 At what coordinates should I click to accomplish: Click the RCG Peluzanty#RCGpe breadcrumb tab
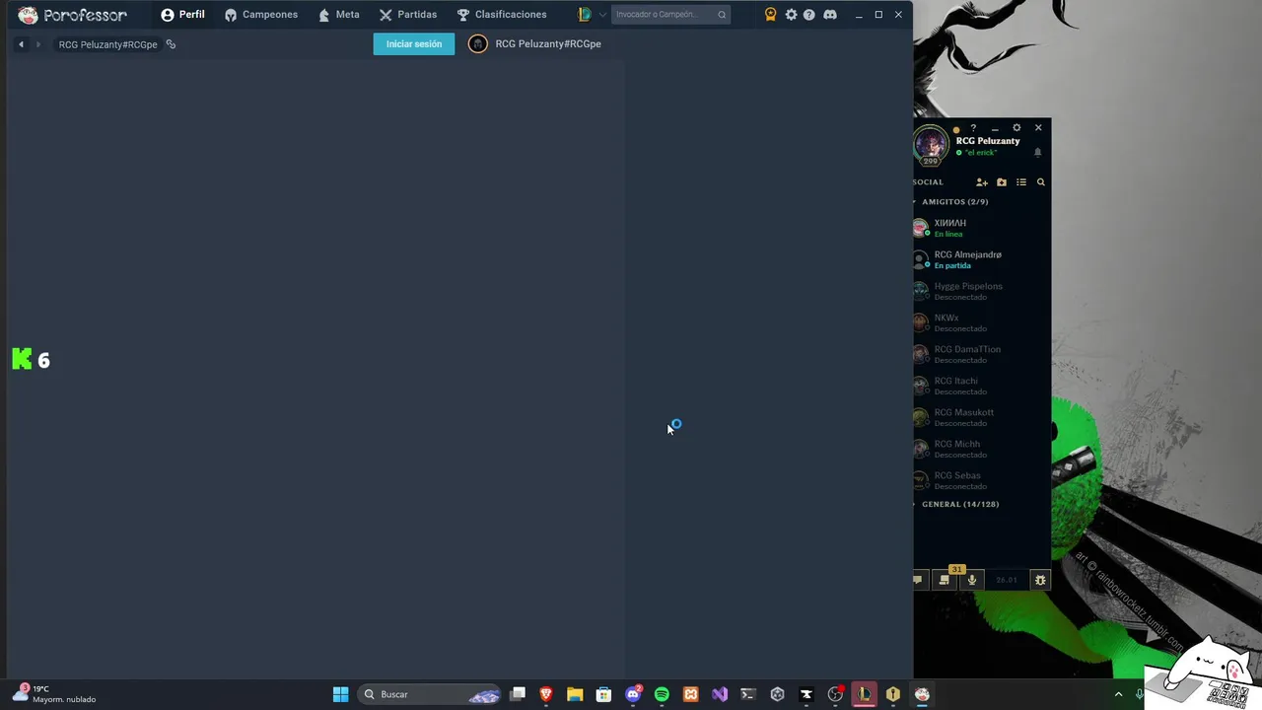pos(107,44)
